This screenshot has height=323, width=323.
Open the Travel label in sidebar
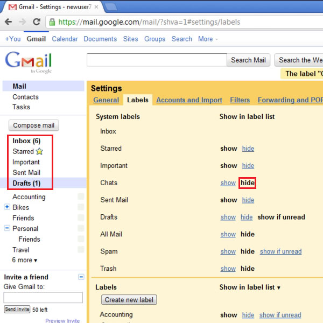(x=21, y=250)
